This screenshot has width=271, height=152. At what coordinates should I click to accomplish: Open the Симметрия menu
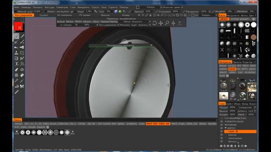tap(62, 7)
